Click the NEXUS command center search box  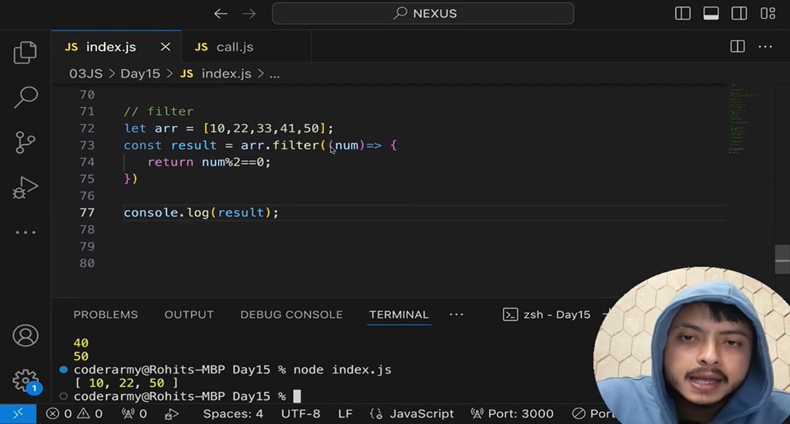[x=423, y=13]
